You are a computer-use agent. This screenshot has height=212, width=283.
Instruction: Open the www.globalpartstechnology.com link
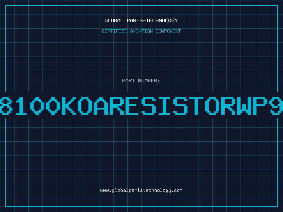141,190
